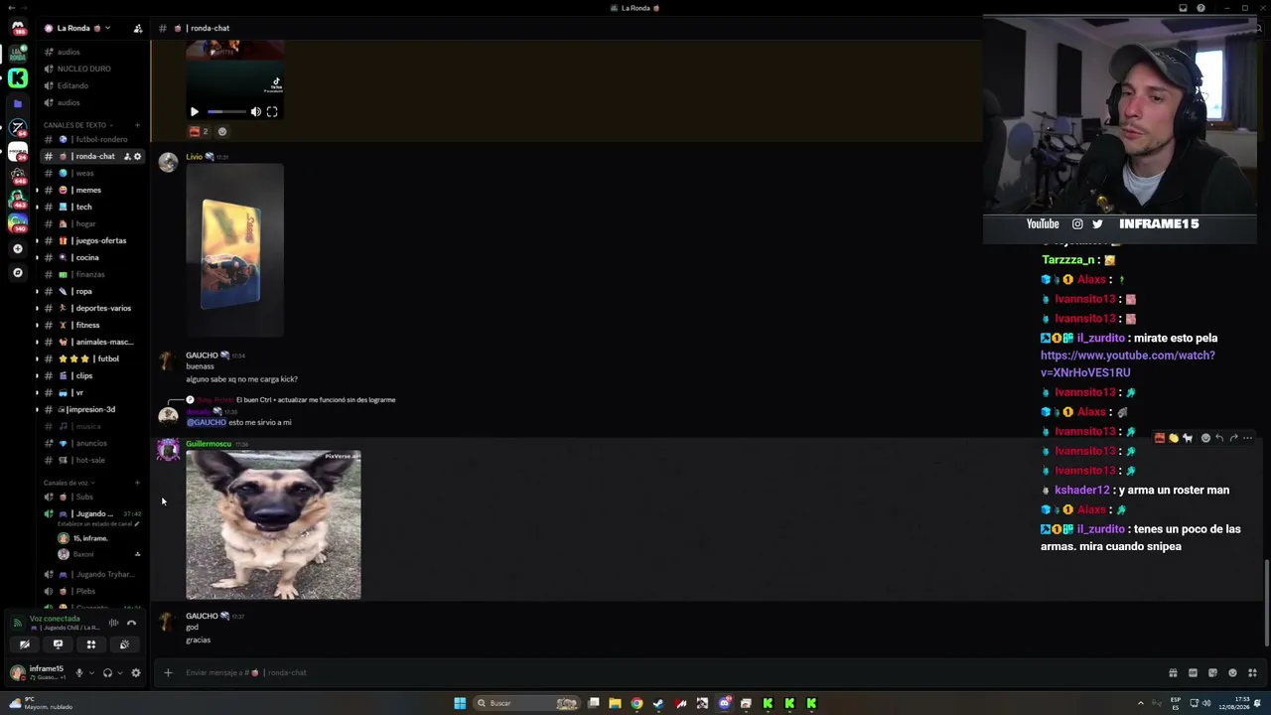This screenshot has width=1271, height=715.
Task: Toggle camera on in voice panel
Action: (25, 644)
